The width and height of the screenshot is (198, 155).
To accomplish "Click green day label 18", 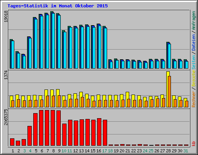I will pos(111,151).
